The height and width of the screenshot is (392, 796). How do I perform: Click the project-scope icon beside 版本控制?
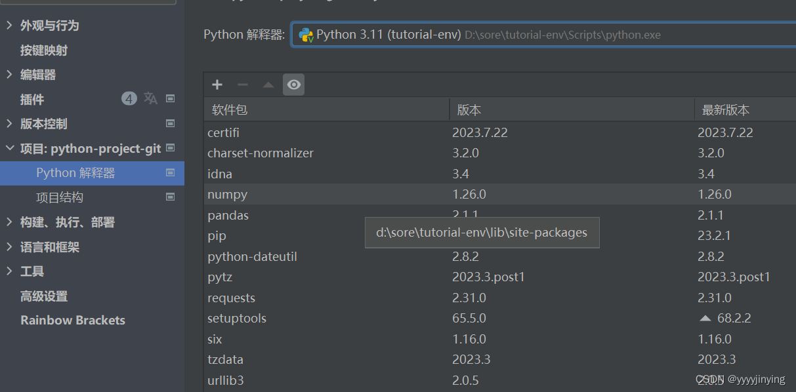tap(171, 123)
